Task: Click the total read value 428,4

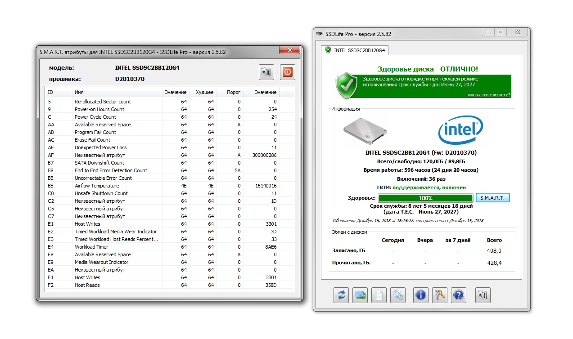Action: pyautogui.click(x=494, y=263)
